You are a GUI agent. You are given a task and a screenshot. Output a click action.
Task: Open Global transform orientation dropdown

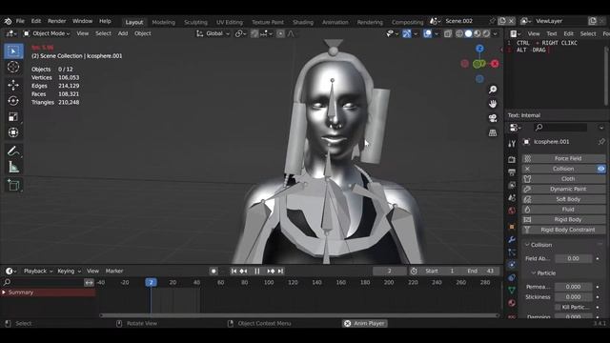click(x=213, y=34)
